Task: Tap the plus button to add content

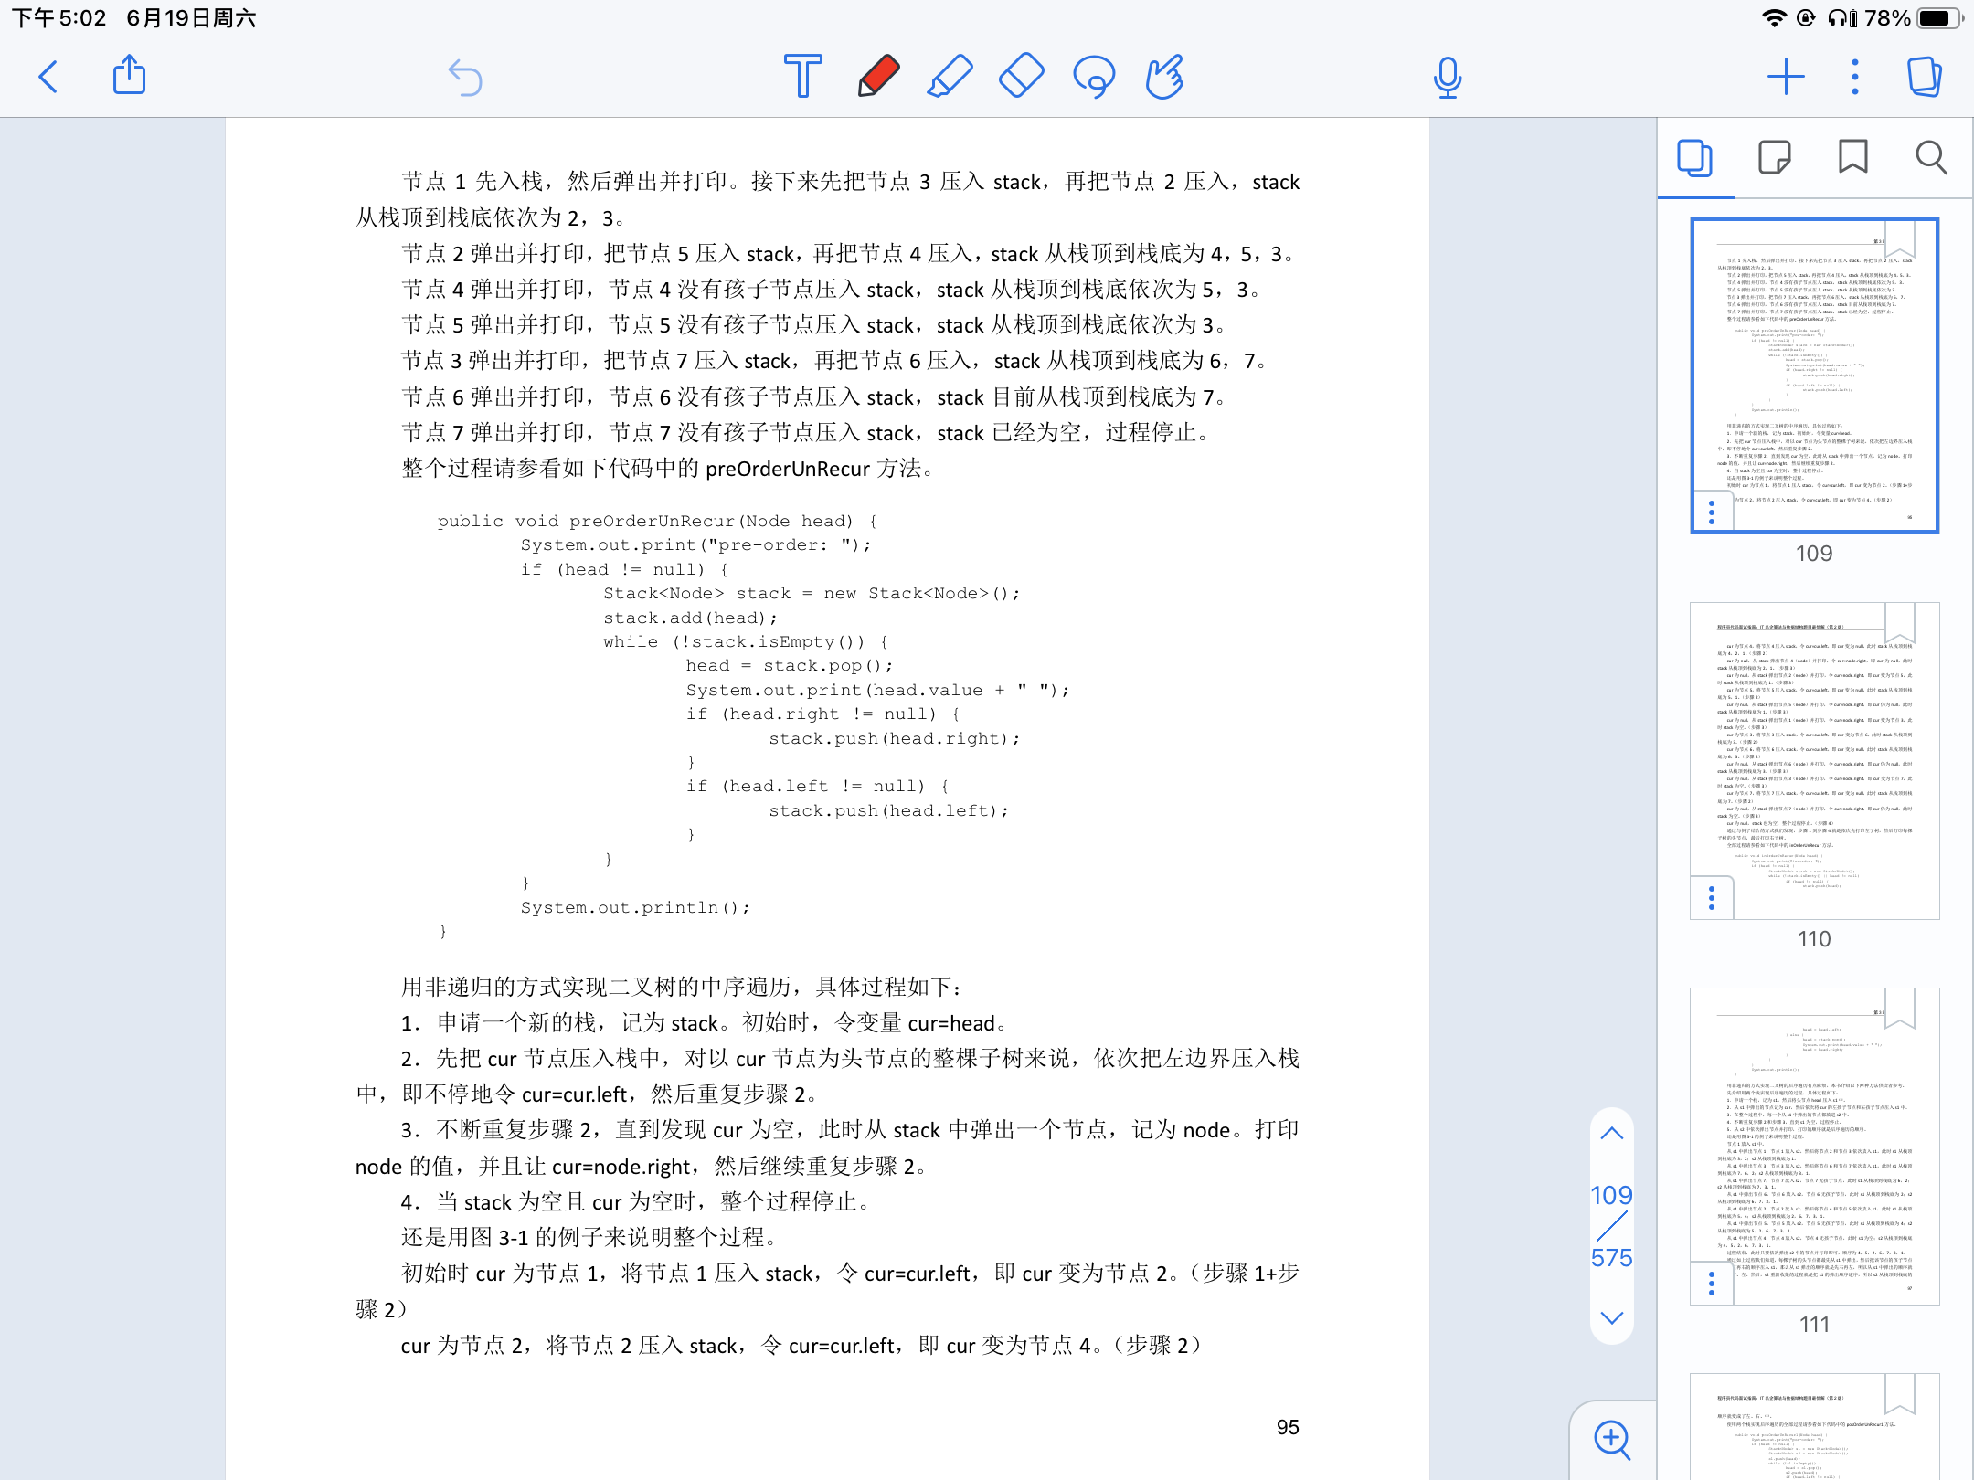Action: [x=1787, y=77]
